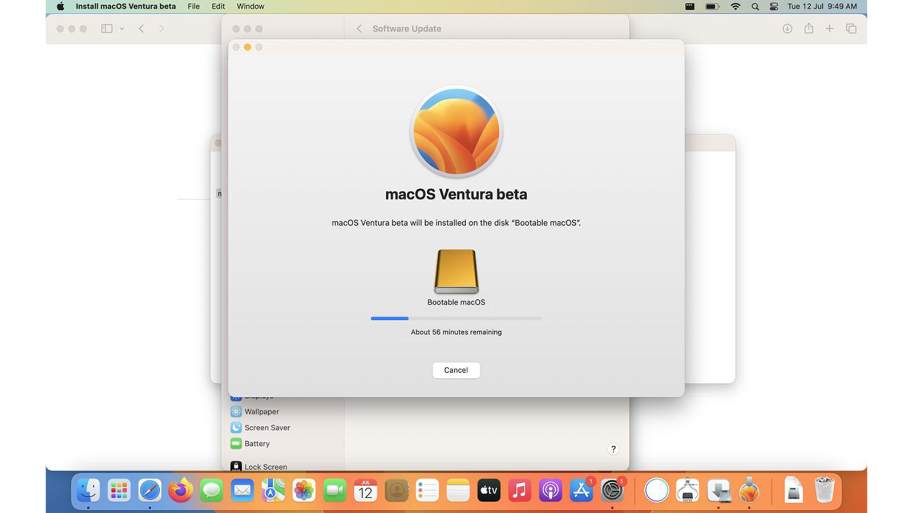Open App Store from the Dock
Screen dimensions: 913x513
(581, 490)
